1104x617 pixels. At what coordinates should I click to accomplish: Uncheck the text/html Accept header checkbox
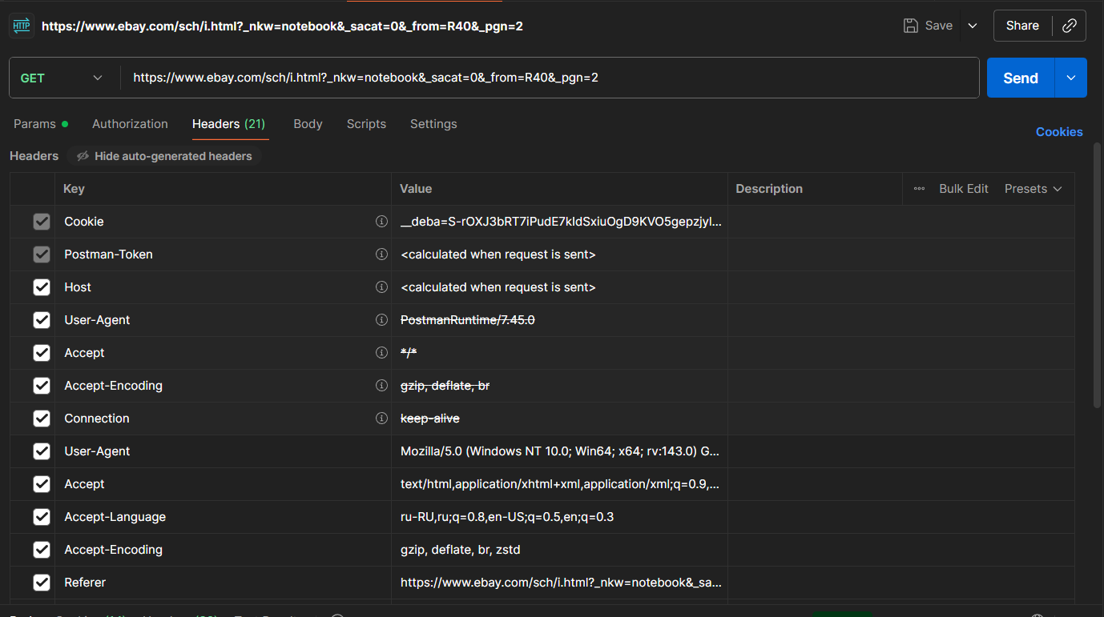42,484
